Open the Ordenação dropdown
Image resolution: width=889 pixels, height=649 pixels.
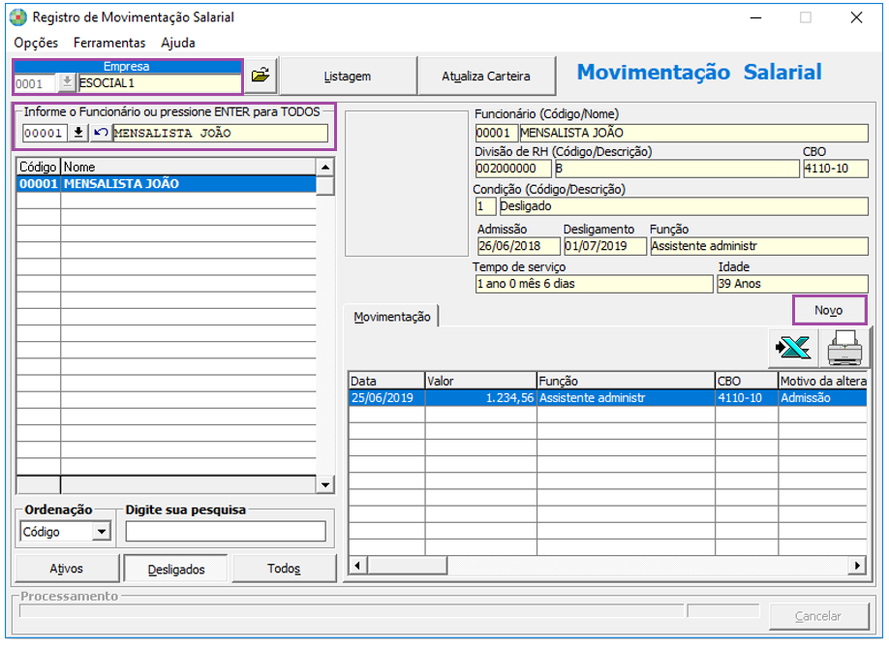[102, 532]
